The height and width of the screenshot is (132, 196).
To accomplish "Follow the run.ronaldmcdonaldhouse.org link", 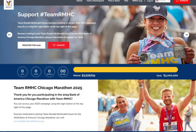I will [x=29, y=121].
